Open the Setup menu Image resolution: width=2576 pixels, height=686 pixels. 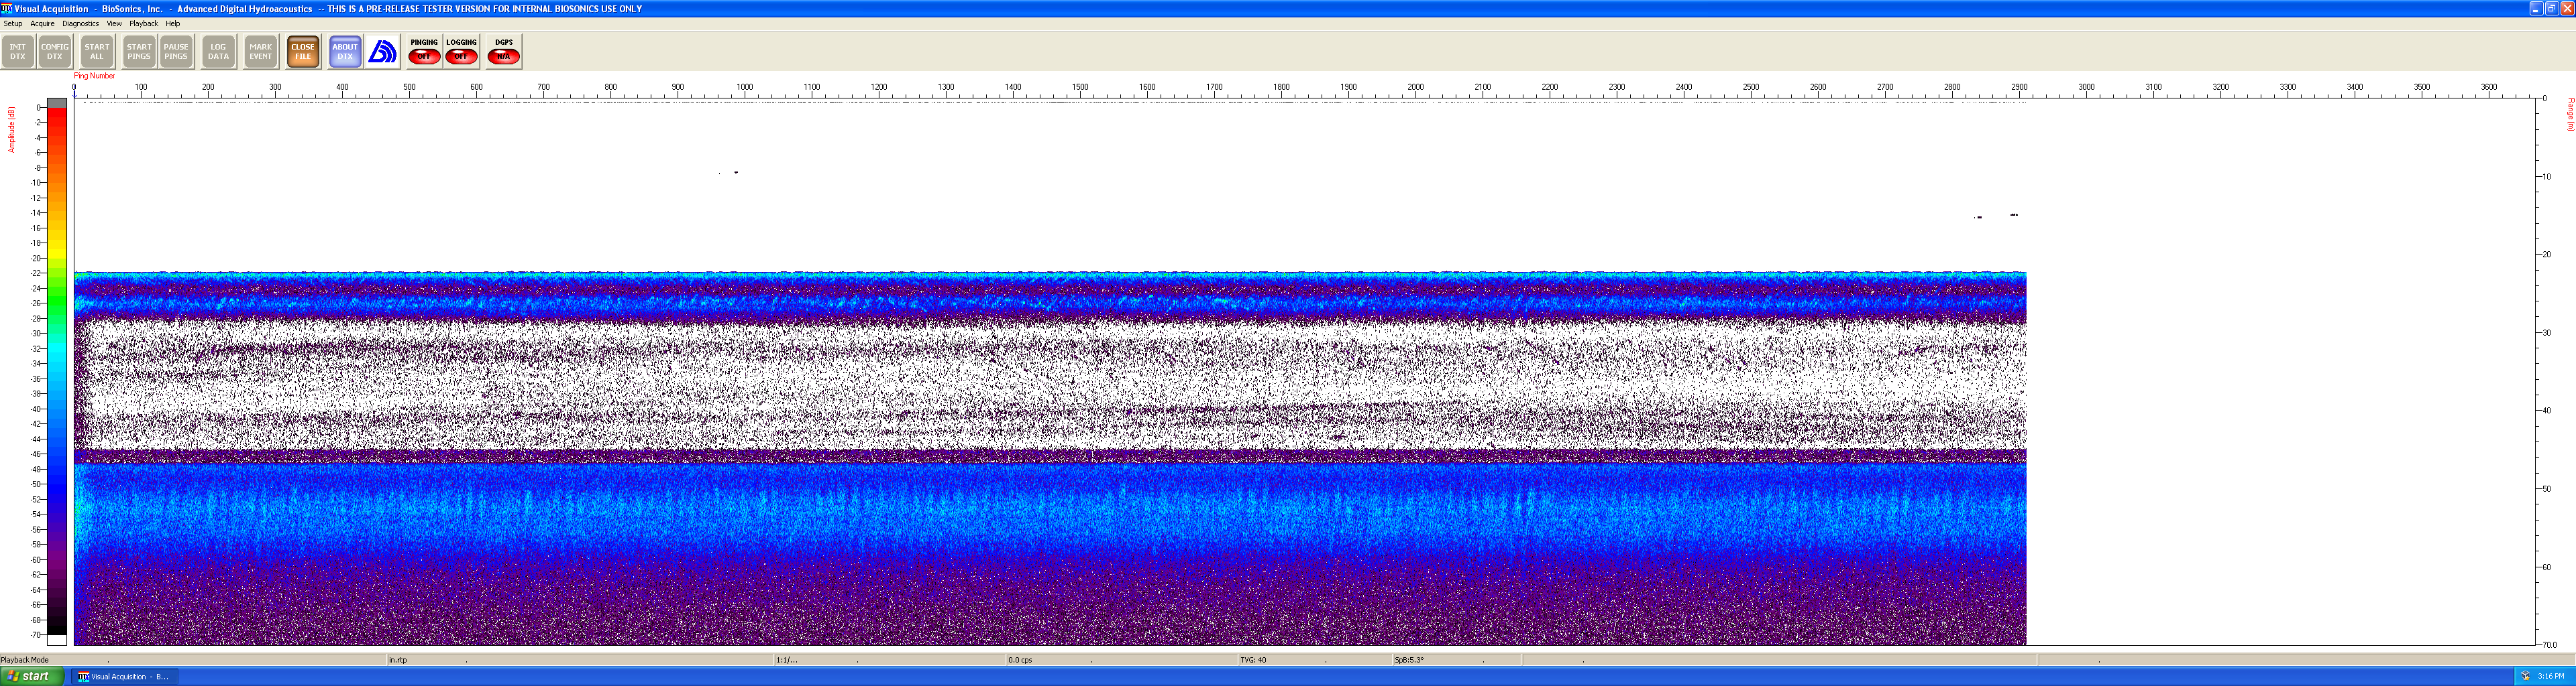13,24
